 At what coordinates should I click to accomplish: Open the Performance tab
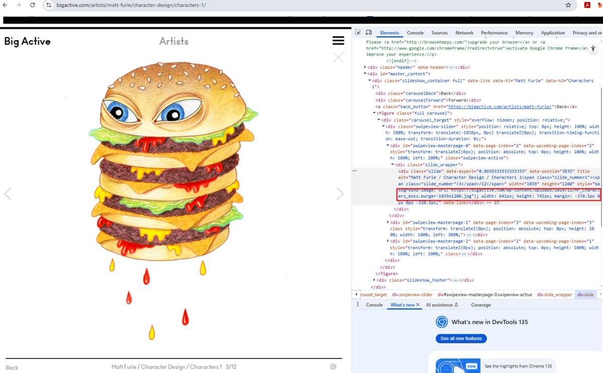494,33
